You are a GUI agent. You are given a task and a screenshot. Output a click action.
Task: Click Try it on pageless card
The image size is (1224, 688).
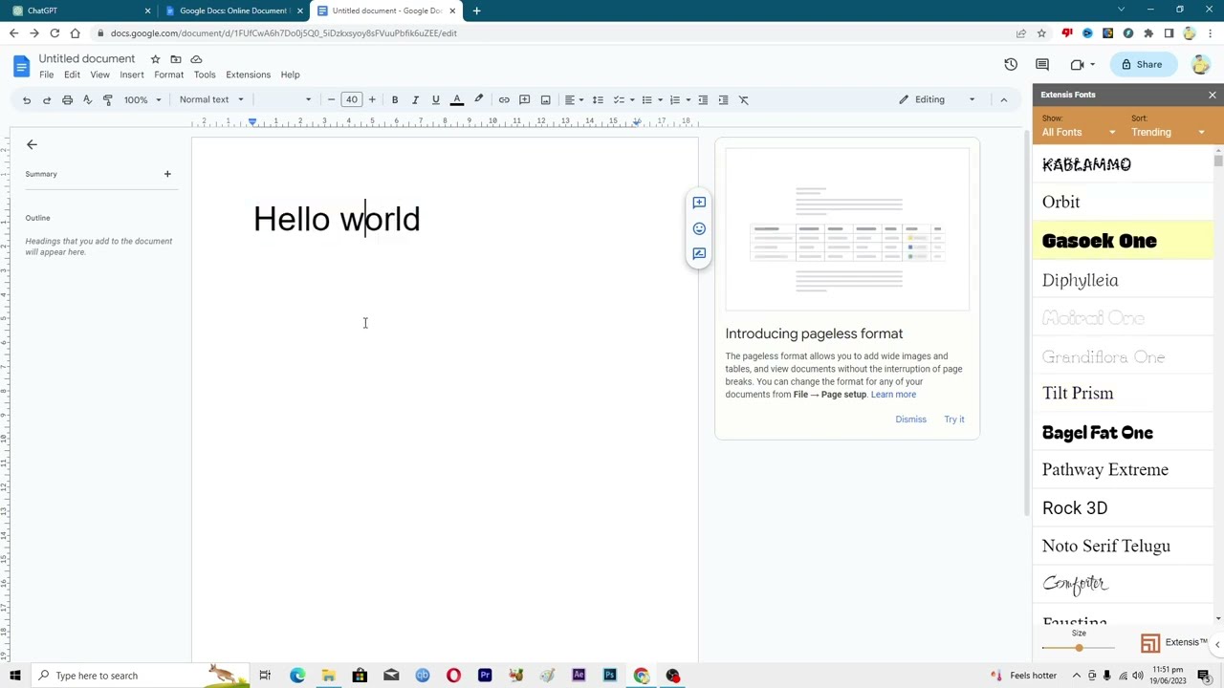pyautogui.click(x=954, y=419)
